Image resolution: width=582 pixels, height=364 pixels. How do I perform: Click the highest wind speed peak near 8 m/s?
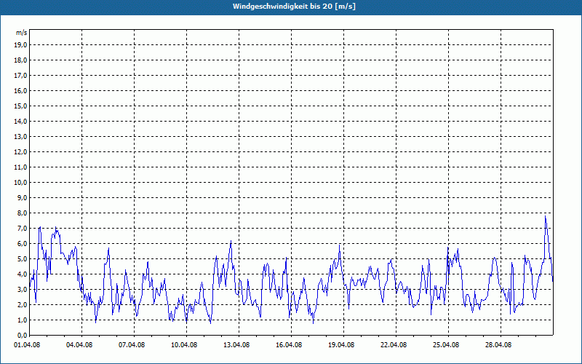(545, 216)
